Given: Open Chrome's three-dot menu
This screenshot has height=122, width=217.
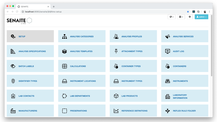Looking at the screenshot, I should [x=209, y=12].
